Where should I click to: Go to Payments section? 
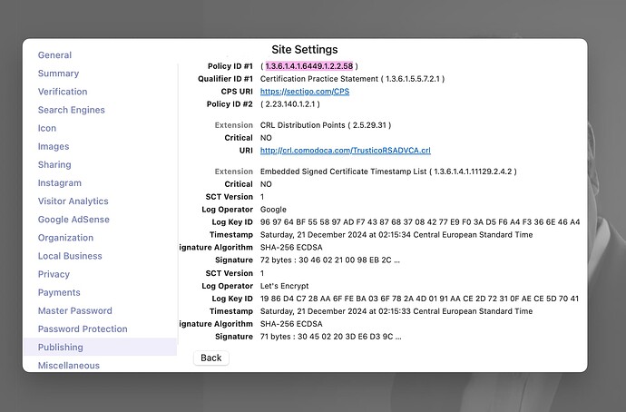(59, 292)
